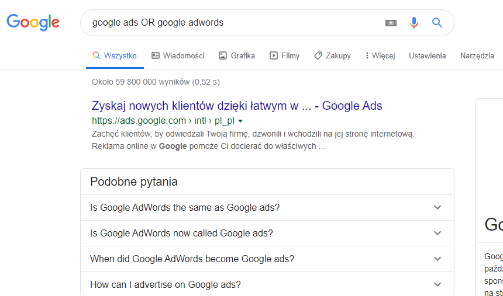Viewport: 503px width, 296px height.
Task: Click into the search query field
Action: click(x=234, y=23)
